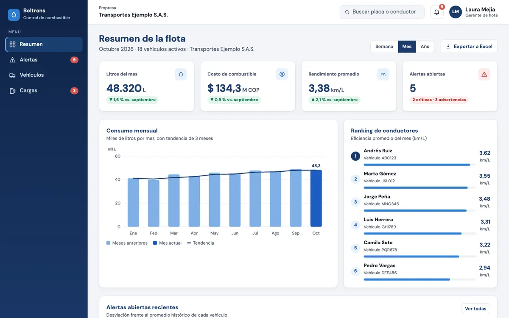
Task: Click rank badge 5 for Camila Soto
Action: [x=355, y=248]
